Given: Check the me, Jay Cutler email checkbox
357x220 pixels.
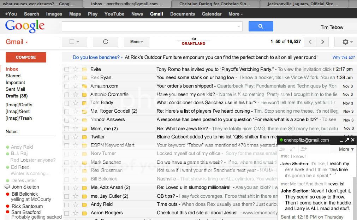Looking at the screenshot, I should pyautogui.click(x=66, y=196).
